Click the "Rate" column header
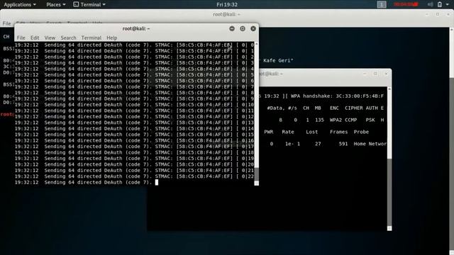This screenshot has width=454, height=255. [x=288, y=132]
